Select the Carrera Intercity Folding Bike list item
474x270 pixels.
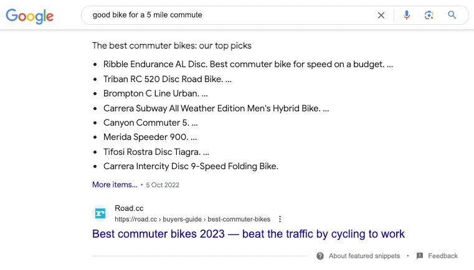click(x=191, y=166)
